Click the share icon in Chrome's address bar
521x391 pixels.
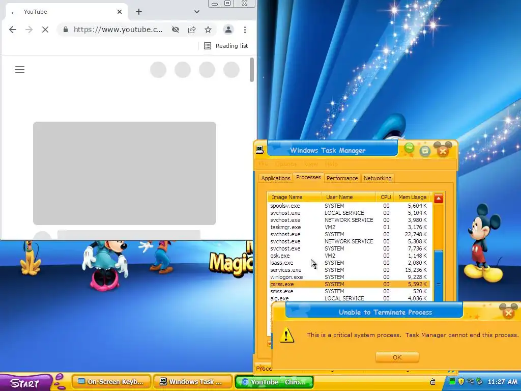tap(192, 30)
